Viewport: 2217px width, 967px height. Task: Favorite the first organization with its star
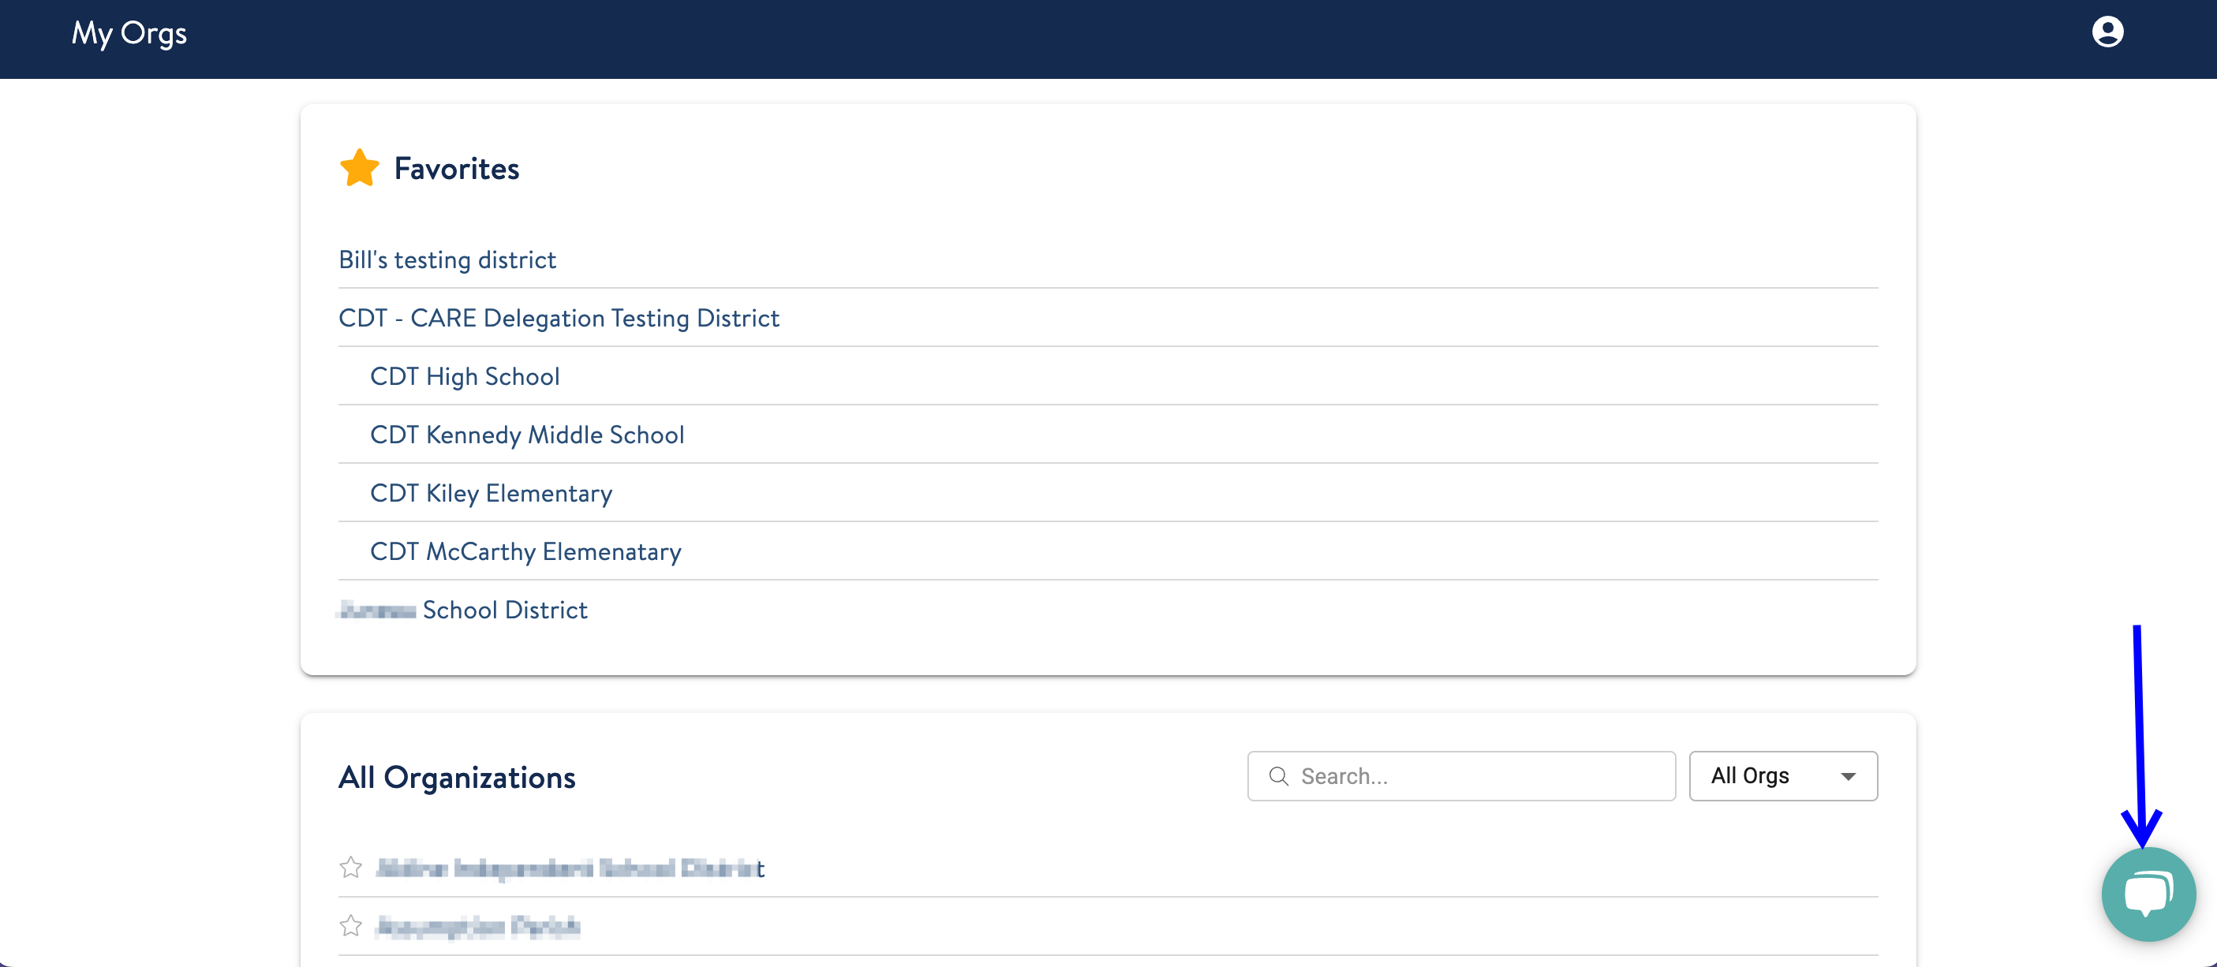click(350, 867)
